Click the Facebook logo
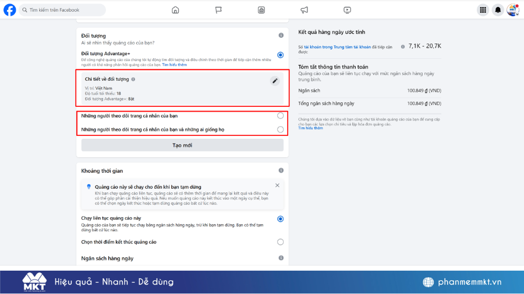The height and width of the screenshot is (294, 524). click(10, 10)
